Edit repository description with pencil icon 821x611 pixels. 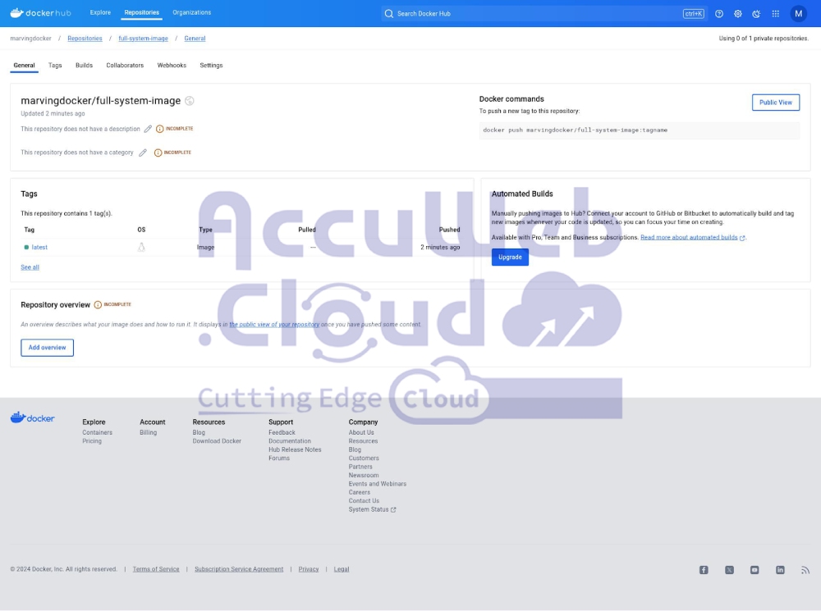tap(148, 129)
